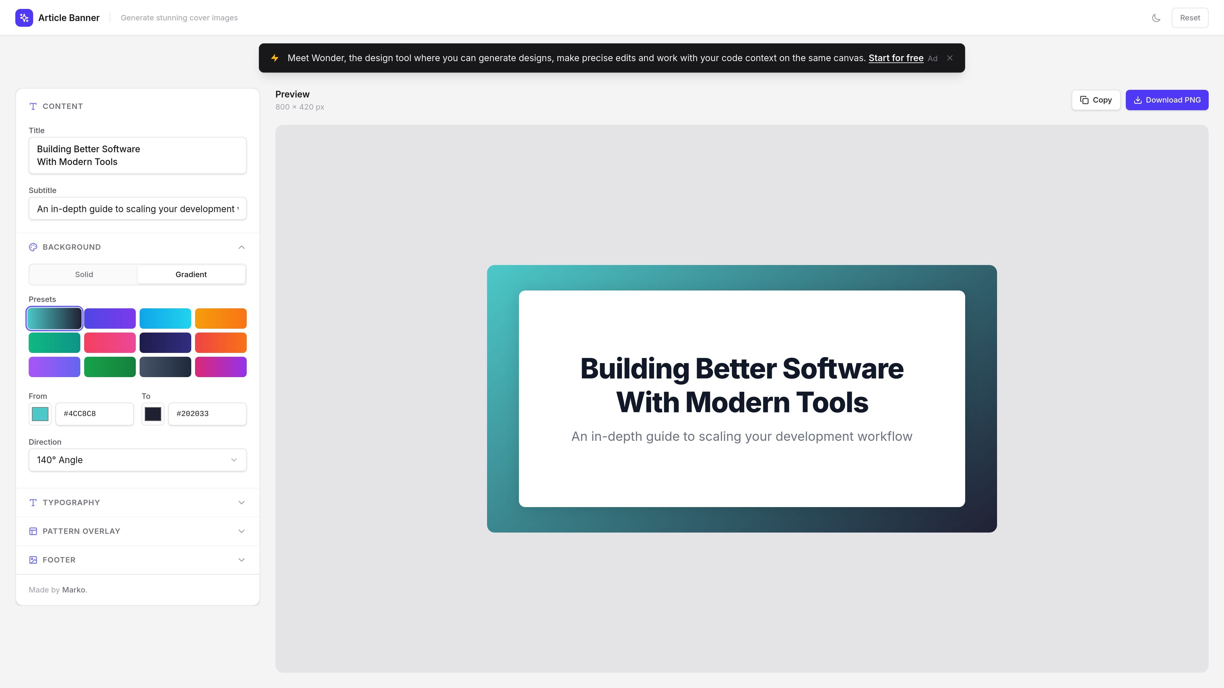Select the solid green gradient preset
The width and height of the screenshot is (1224, 688).
[x=110, y=367]
